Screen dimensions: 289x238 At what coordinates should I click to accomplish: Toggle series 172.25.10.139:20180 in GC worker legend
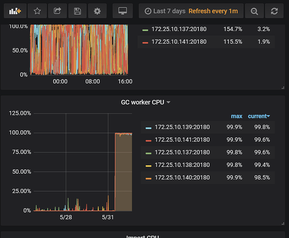182,128
